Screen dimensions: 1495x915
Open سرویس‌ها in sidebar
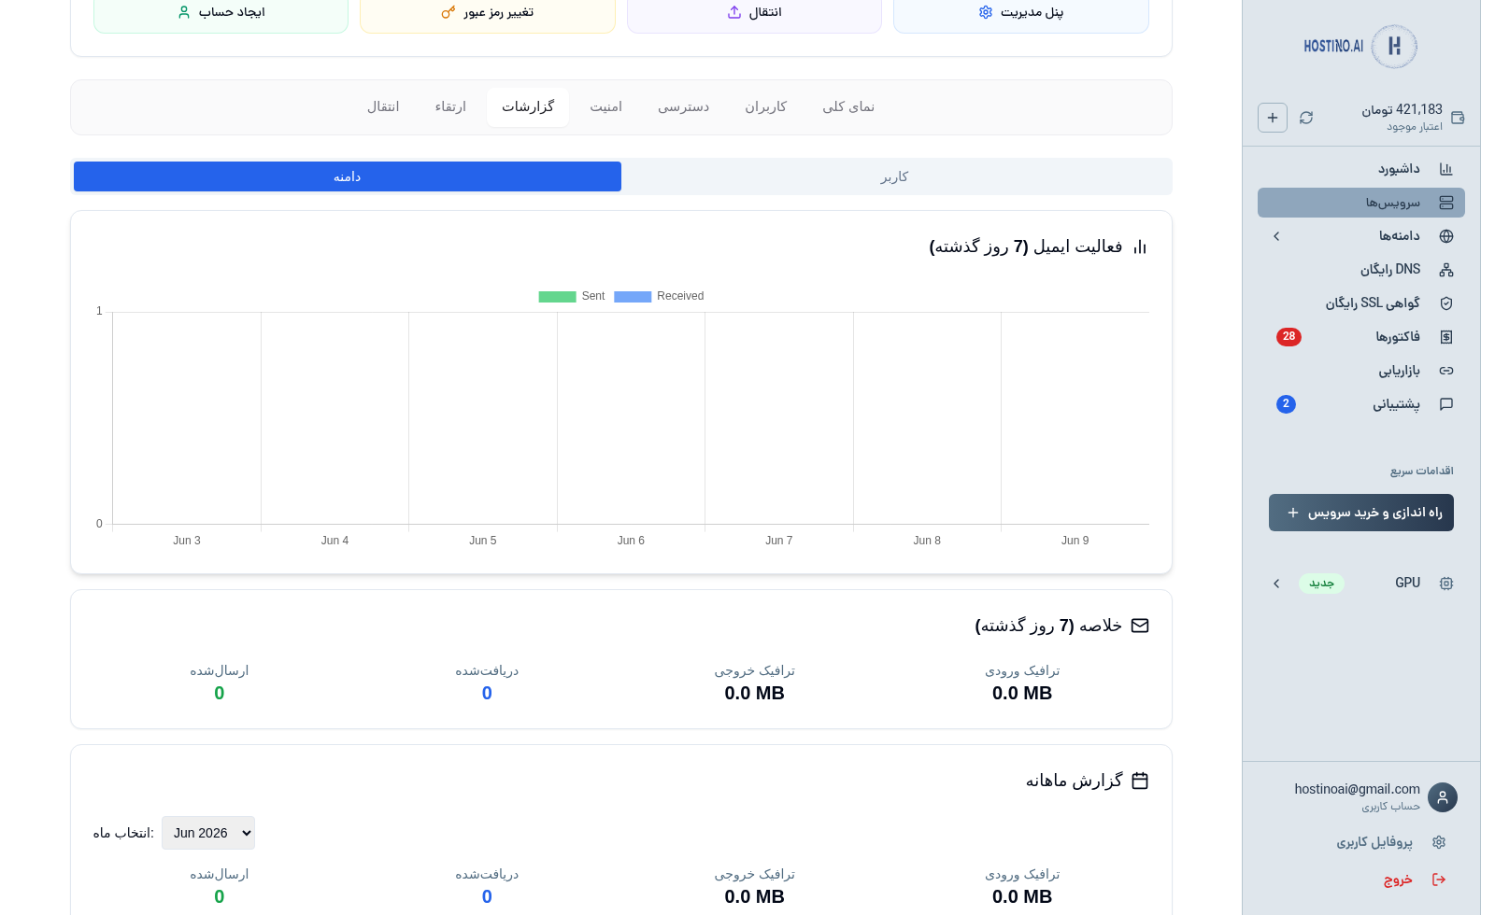click(1361, 203)
